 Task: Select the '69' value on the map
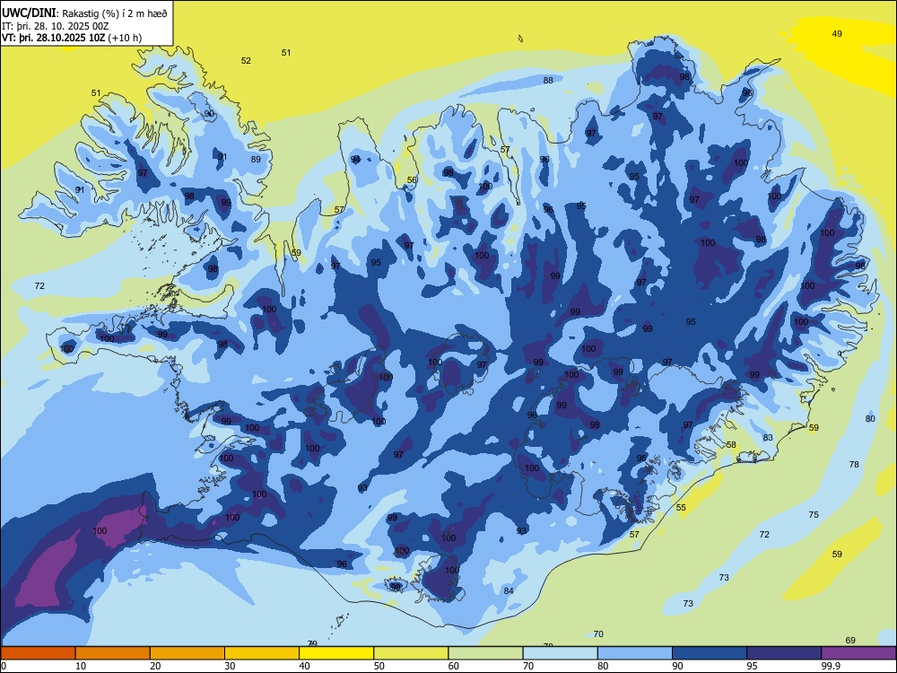coord(850,641)
